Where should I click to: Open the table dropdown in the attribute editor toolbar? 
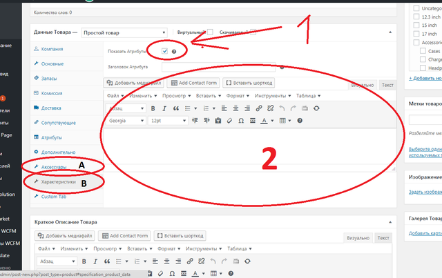285,121
